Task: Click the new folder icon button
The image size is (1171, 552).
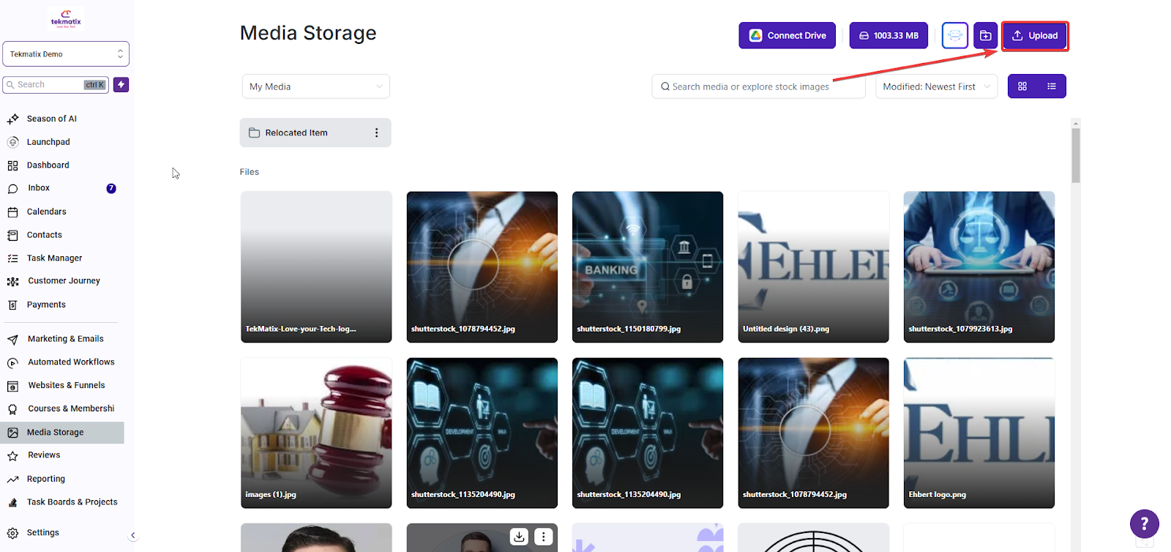Action: [x=985, y=35]
